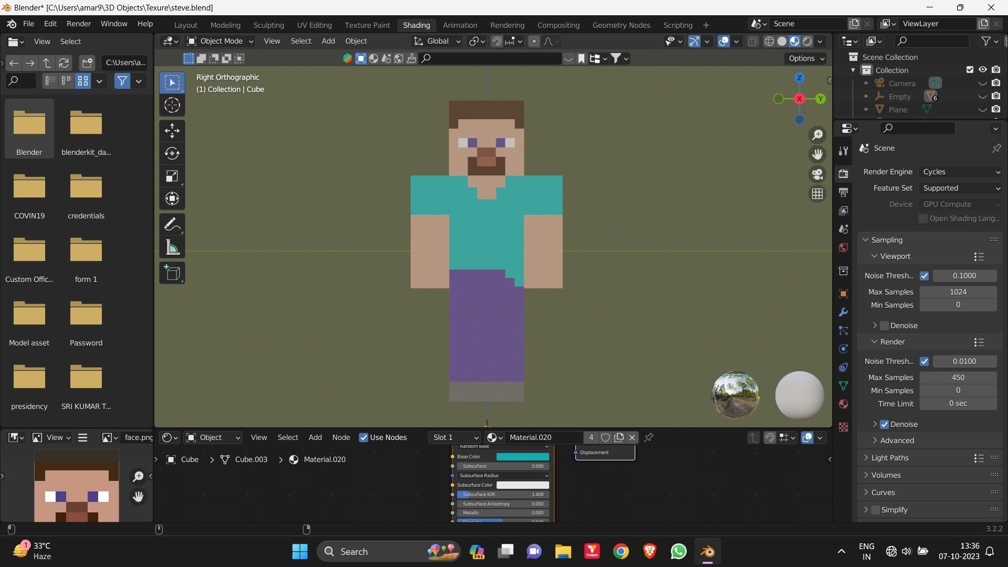
Task: Open the Render menu
Action: [x=78, y=24]
